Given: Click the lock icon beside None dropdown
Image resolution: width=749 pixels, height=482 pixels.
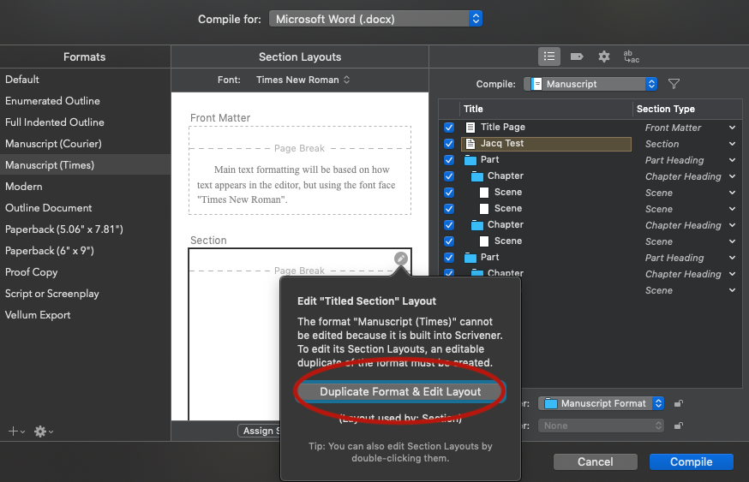Looking at the screenshot, I should coord(679,425).
